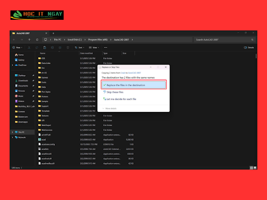Open the New dropdown menu
Viewport: 267px width, 200px height.
tap(17, 47)
